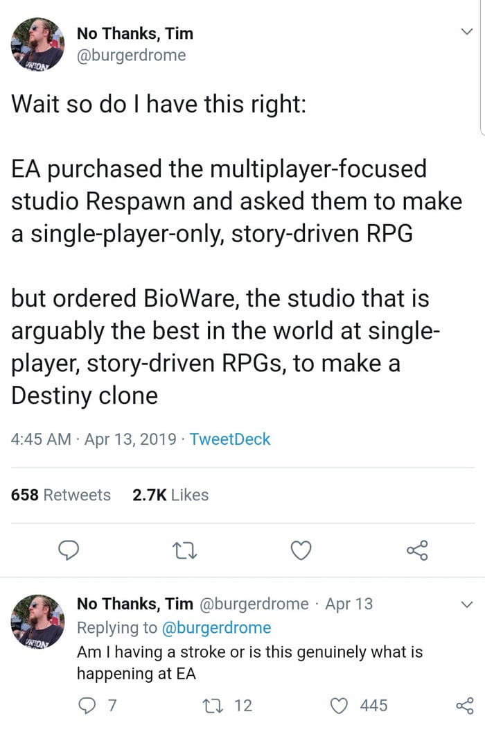The height and width of the screenshot is (730, 485).
Task: Retweet the main tweet using retweet icon
Action: [x=184, y=551]
